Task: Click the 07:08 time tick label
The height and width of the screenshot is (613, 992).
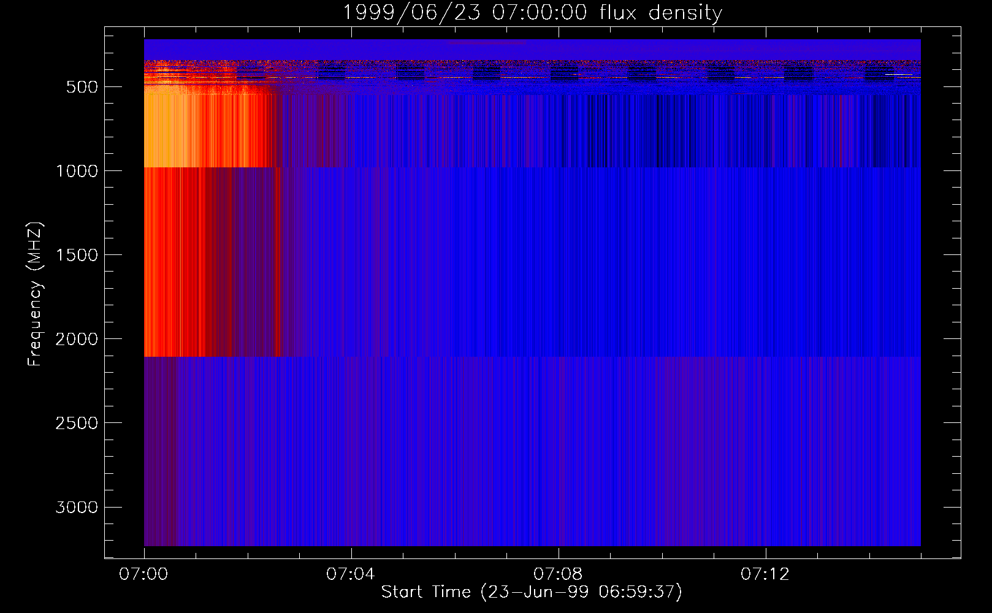Action: [x=558, y=574]
